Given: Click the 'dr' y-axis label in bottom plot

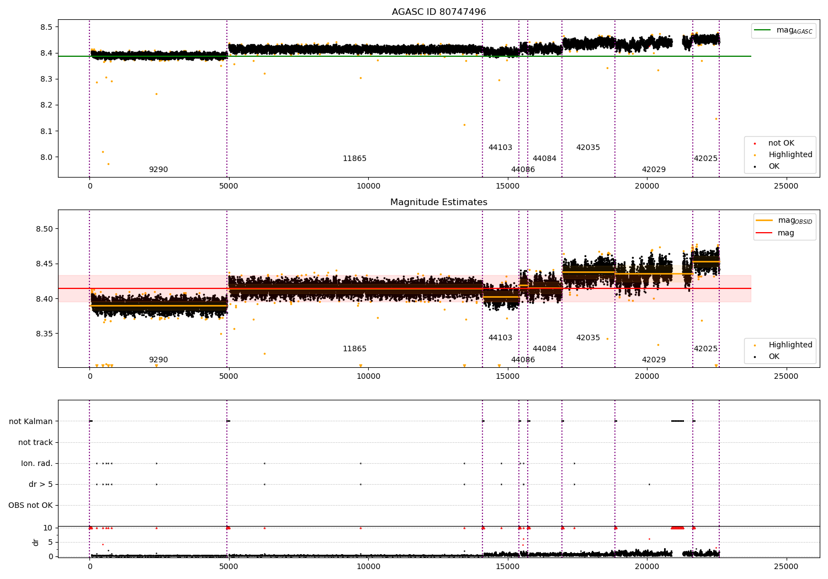Looking at the screenshot, I should (x=36, y=542).
